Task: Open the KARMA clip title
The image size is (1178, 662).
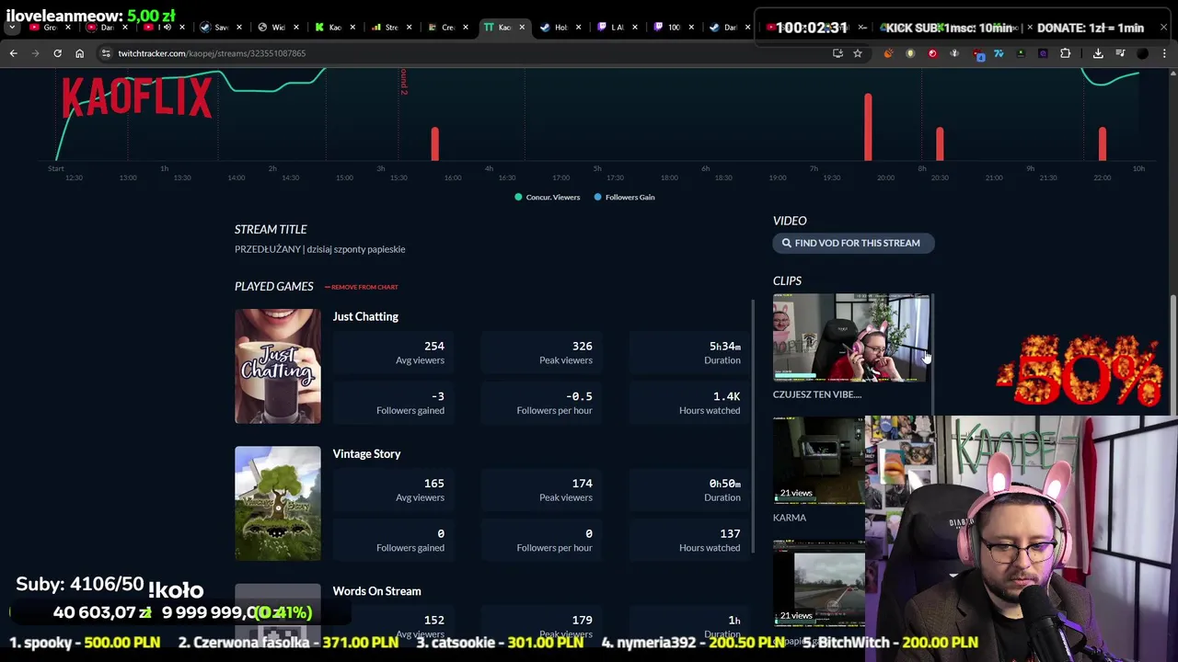Action: [790, 518]
